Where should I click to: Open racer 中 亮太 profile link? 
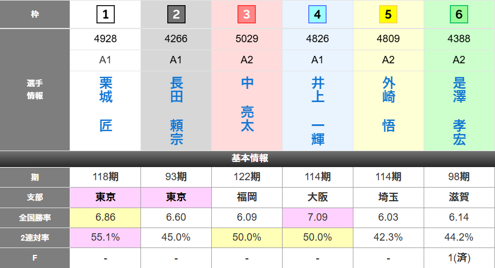point(247,105)
